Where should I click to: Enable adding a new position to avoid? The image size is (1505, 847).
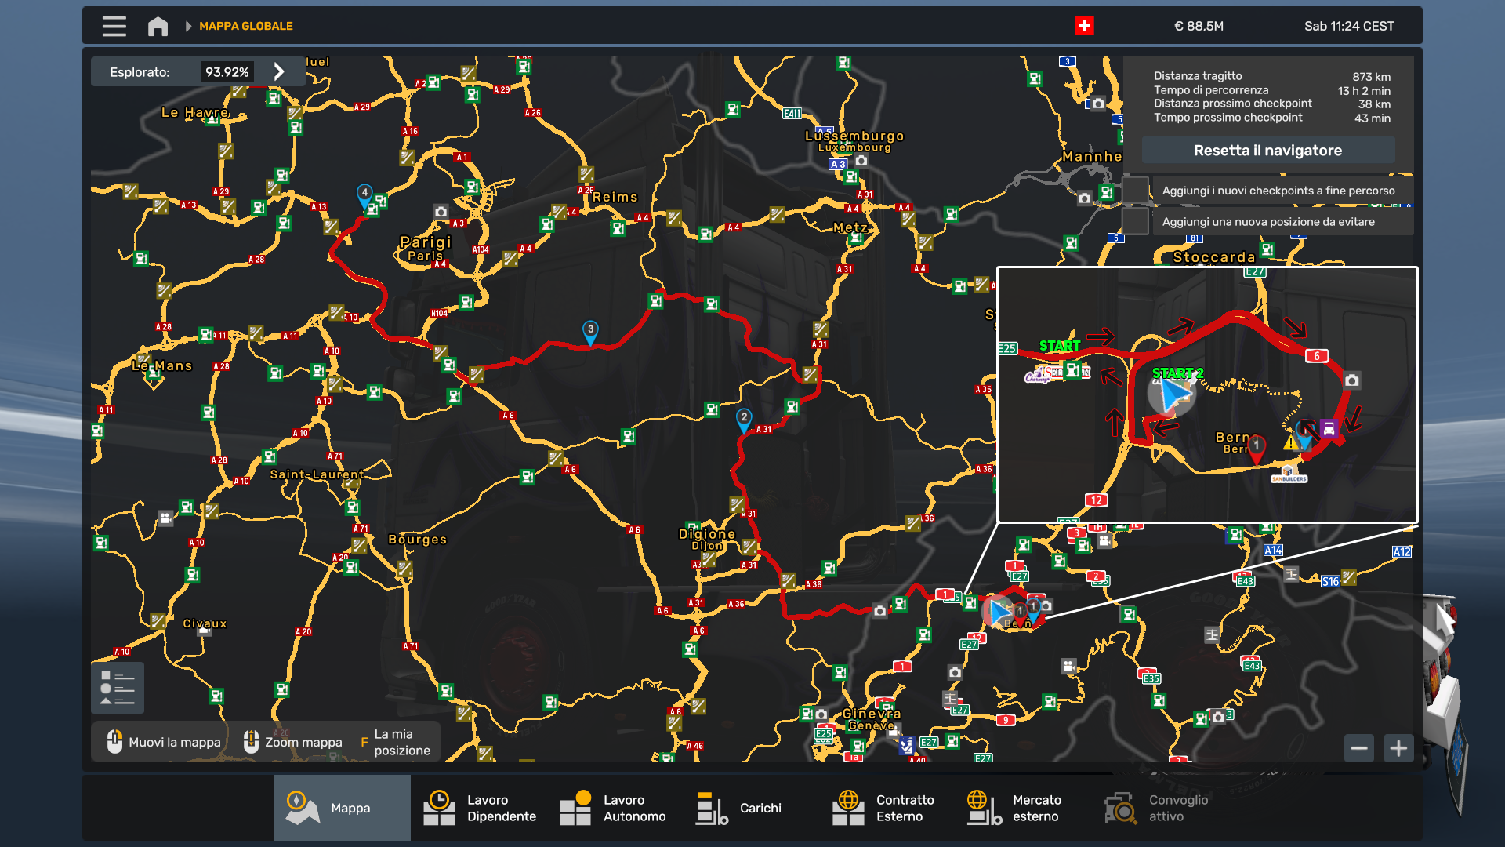(x=1135, y=222)
